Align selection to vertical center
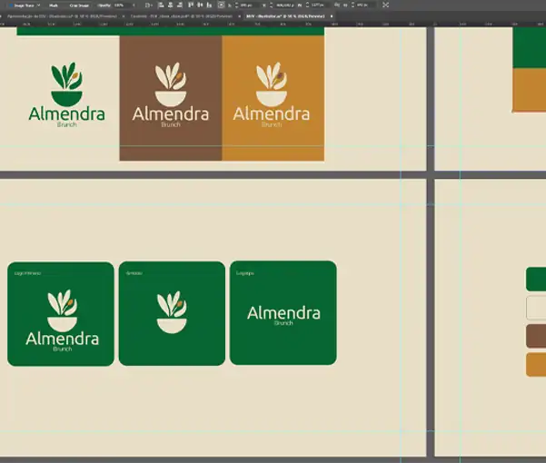 pos(200,5)
